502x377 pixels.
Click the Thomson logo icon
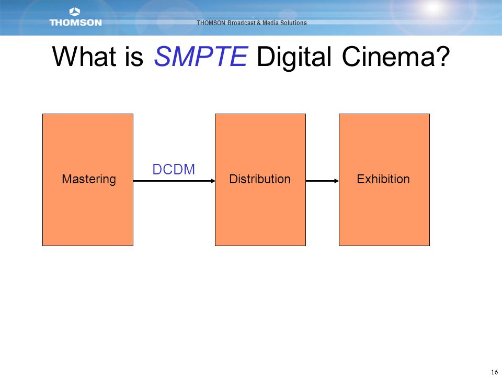tap(75, 12)
